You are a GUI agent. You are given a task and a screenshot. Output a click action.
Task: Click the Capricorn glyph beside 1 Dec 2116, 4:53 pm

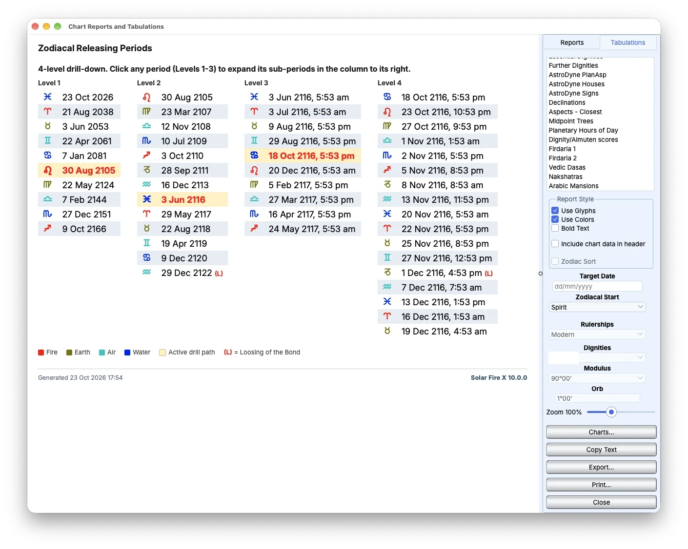(387, 273)
